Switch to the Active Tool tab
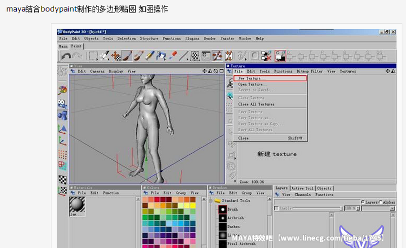The height and width of the screenshot is (248, 406). [x=302, y=188]
